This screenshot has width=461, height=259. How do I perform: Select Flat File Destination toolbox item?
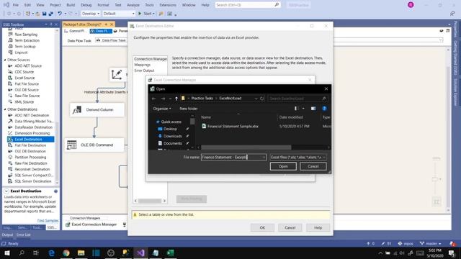point(30,145)
